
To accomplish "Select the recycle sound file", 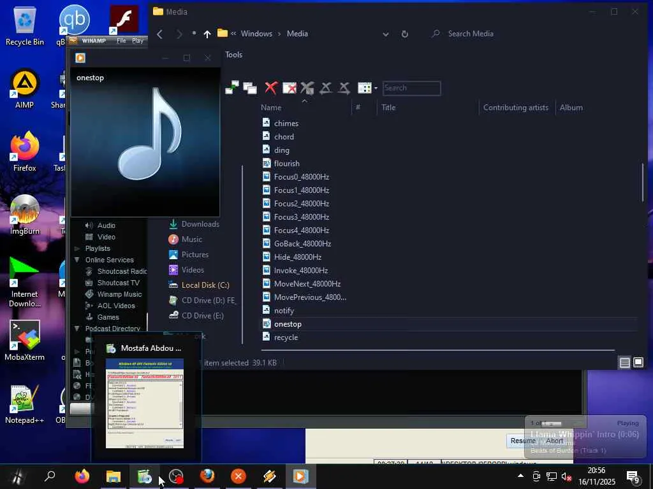I will (x=286, y=337).
